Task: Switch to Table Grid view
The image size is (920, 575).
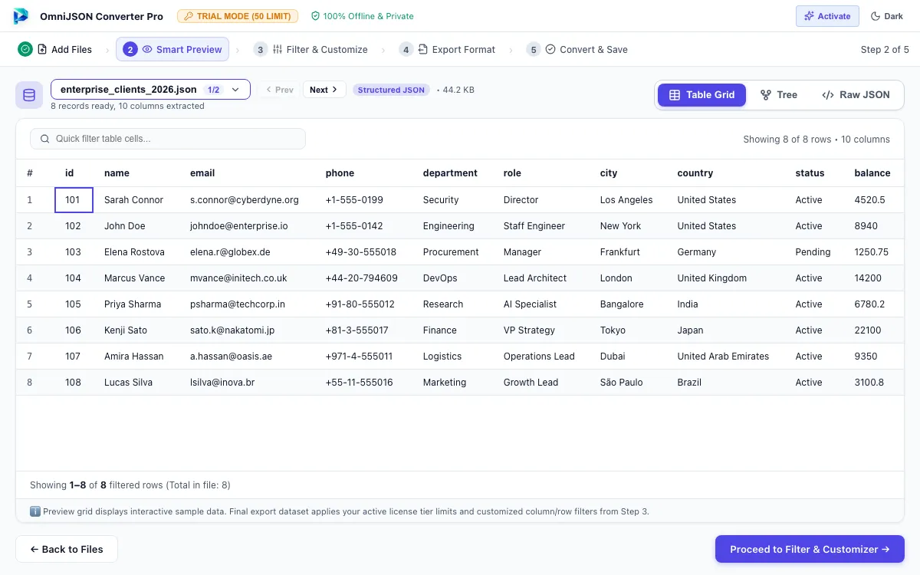Action: (x=701, y=95)
